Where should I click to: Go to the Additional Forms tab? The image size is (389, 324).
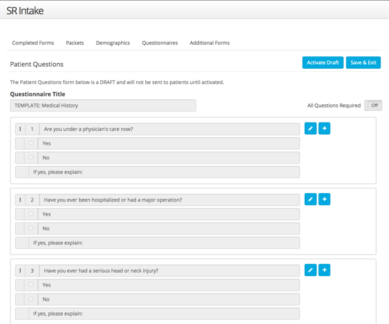point(209,43)
